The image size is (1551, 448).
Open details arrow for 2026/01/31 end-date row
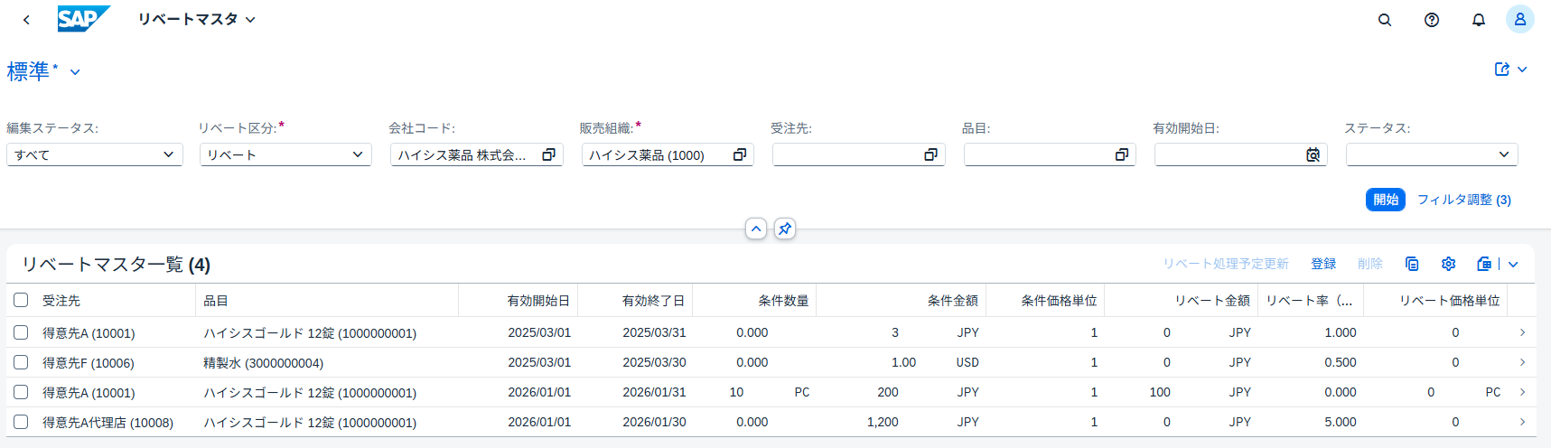pos(1522,392)
